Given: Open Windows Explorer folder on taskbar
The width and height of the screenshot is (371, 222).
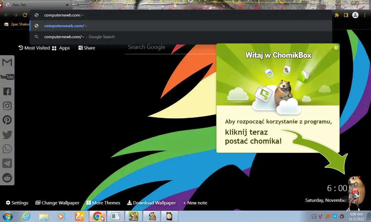Looking at the screenshot, I should (44, 216).
